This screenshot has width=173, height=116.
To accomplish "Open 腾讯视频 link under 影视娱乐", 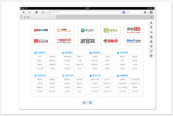I will point(95,61).
